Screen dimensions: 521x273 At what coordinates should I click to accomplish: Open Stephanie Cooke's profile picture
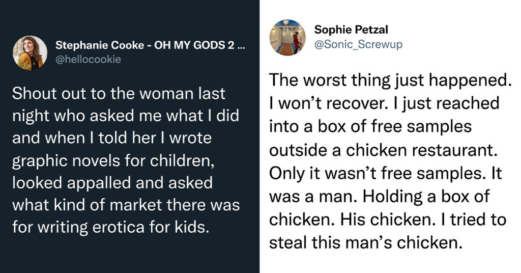point(30,53)
